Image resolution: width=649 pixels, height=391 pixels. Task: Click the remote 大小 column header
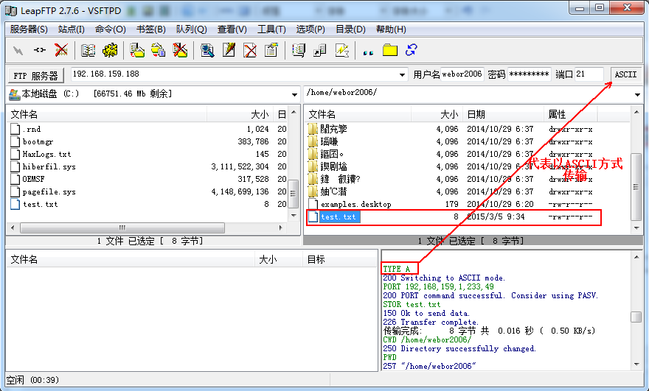coord(437,114)
